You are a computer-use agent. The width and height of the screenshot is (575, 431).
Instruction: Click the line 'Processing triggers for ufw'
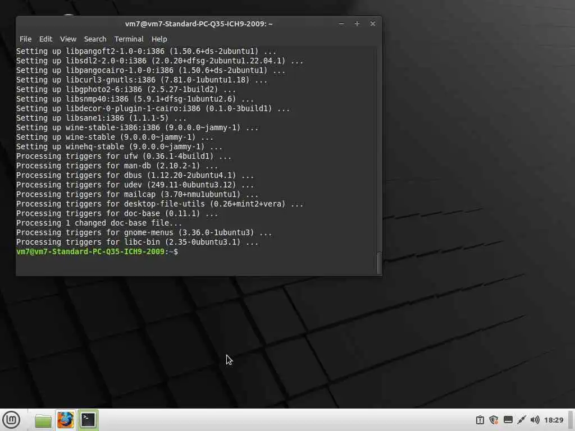pyautogui.click(x=124, y=156)
